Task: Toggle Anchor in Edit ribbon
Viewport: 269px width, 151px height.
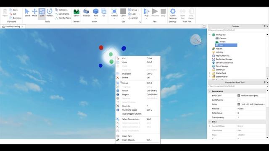Action: point(133,18)
